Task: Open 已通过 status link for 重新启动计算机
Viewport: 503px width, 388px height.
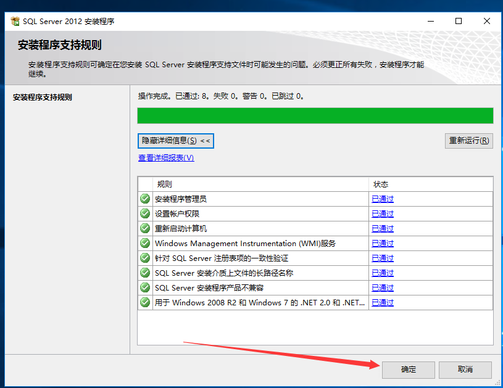Action: point(383,228)
